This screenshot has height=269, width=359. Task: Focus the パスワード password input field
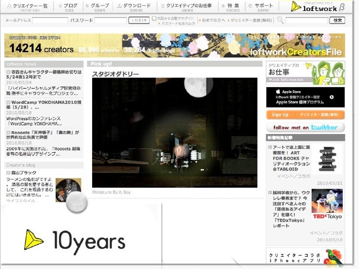[110, 21]
